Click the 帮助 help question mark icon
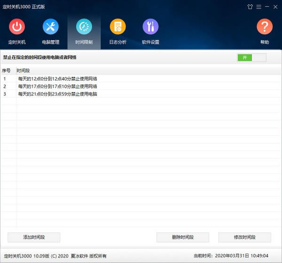282x263 pixels. click(x=265, y=31)
